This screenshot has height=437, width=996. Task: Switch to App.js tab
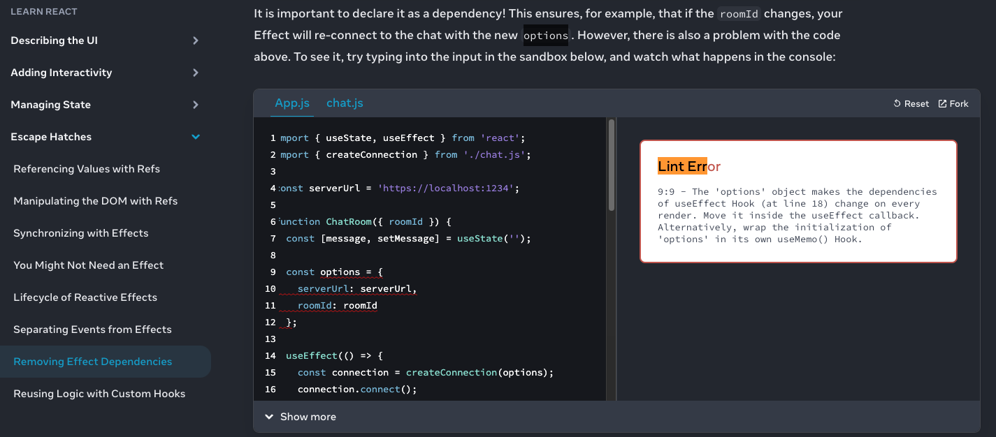tap(292, 103)
